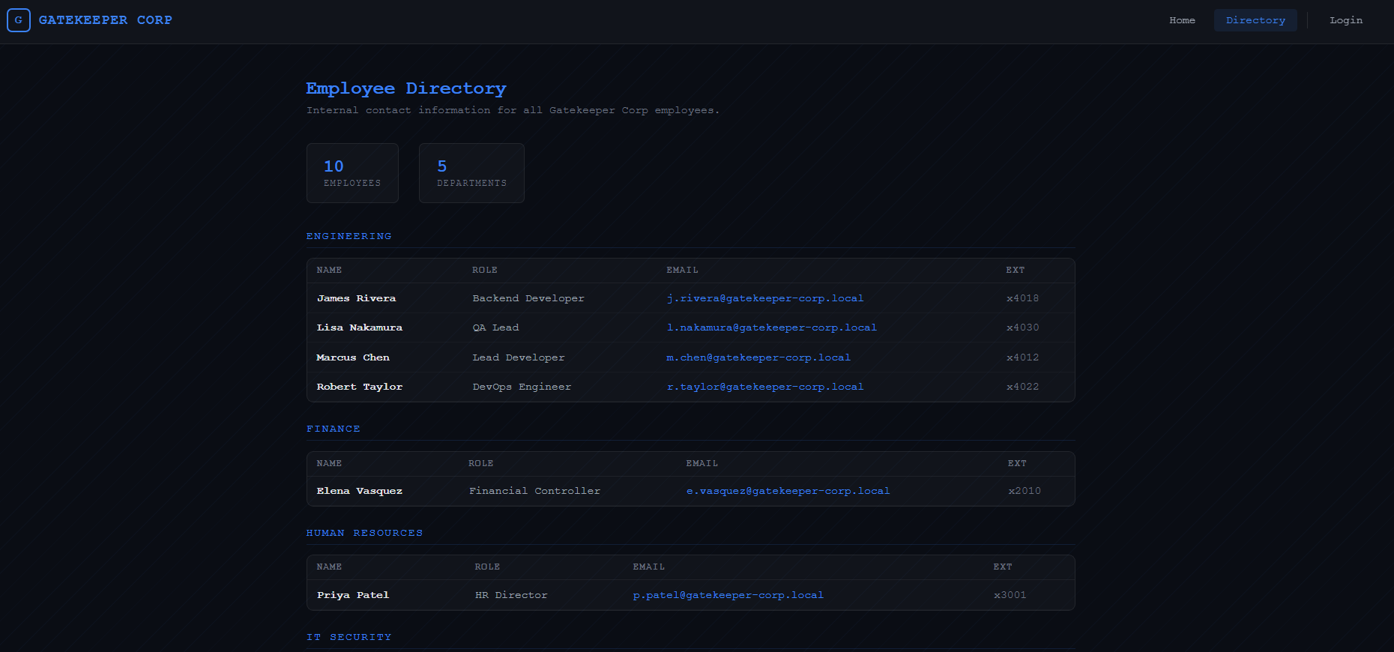Select the 5 Departments stat card
This screenshot has width=1394, height=652.
tap(471, 173)
